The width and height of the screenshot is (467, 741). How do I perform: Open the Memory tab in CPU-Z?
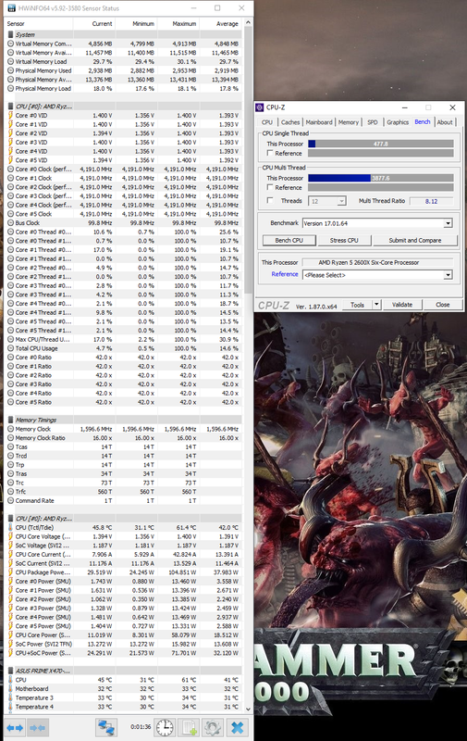point(348,122)
